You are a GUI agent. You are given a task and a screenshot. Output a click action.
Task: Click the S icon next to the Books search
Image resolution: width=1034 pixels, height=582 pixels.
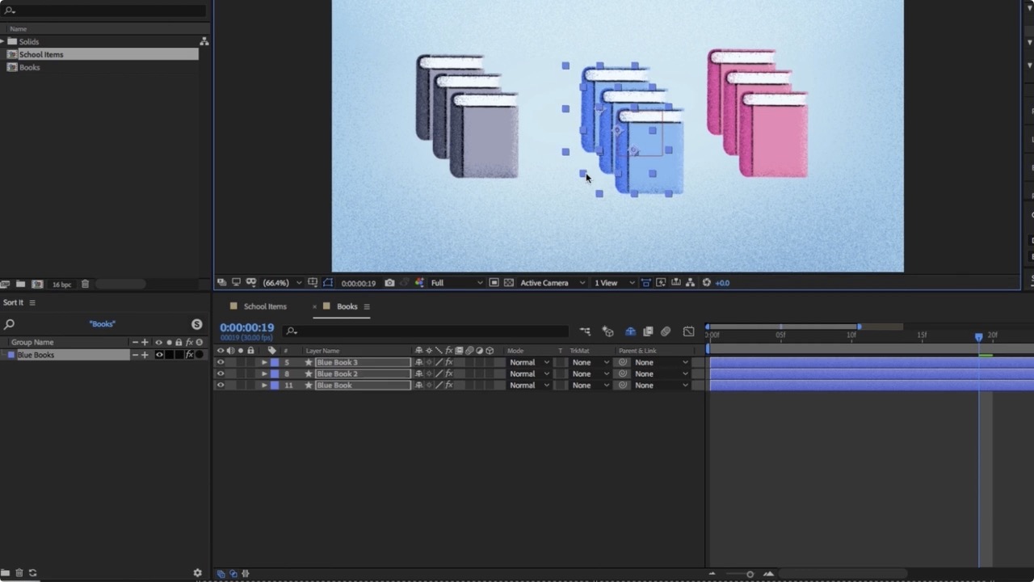[x=196, y=323]
